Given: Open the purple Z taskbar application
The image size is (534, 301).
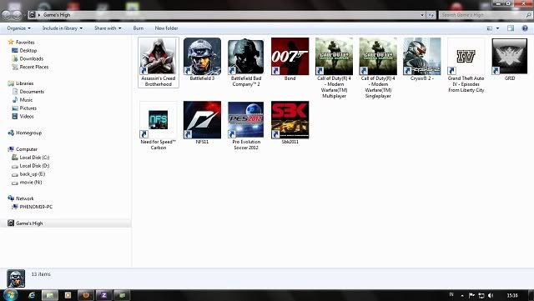Looking at the screenshot, I should point(103,295).
